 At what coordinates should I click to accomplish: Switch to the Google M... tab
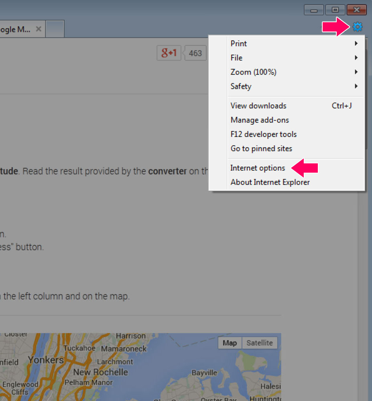click(x=15, y=29)
